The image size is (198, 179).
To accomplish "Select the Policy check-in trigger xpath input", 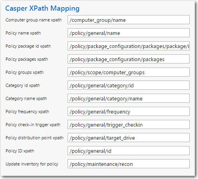I will point(128,125).
